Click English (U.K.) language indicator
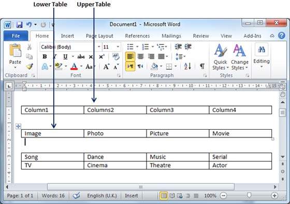Image resolution: width=290 pixels, height=204 pixels. pos(102,196)
